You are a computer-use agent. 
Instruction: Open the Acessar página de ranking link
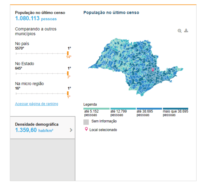point(37,104)
